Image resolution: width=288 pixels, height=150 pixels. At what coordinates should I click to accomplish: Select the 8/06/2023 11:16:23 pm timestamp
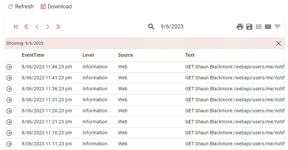pyautogui.click(x=47, y=133)
